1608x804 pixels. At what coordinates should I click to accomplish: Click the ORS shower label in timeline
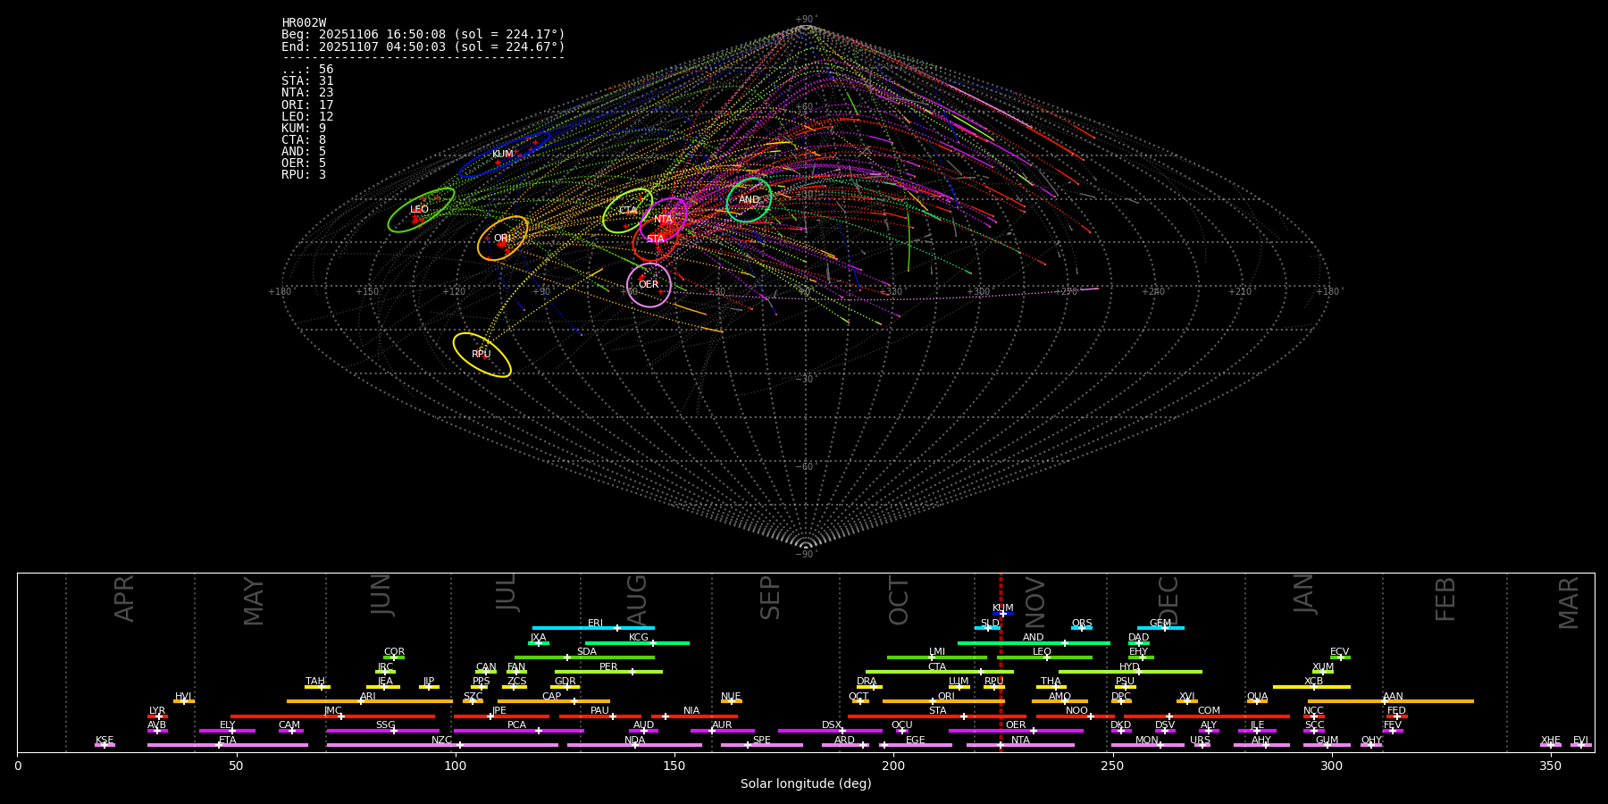click(1082, 624)
